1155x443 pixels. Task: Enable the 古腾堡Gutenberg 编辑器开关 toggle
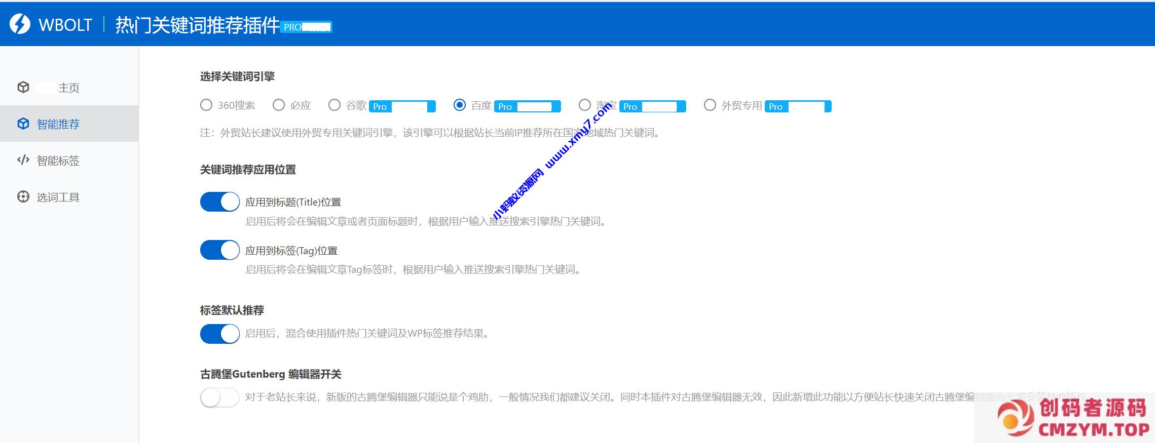coord(220,397)
